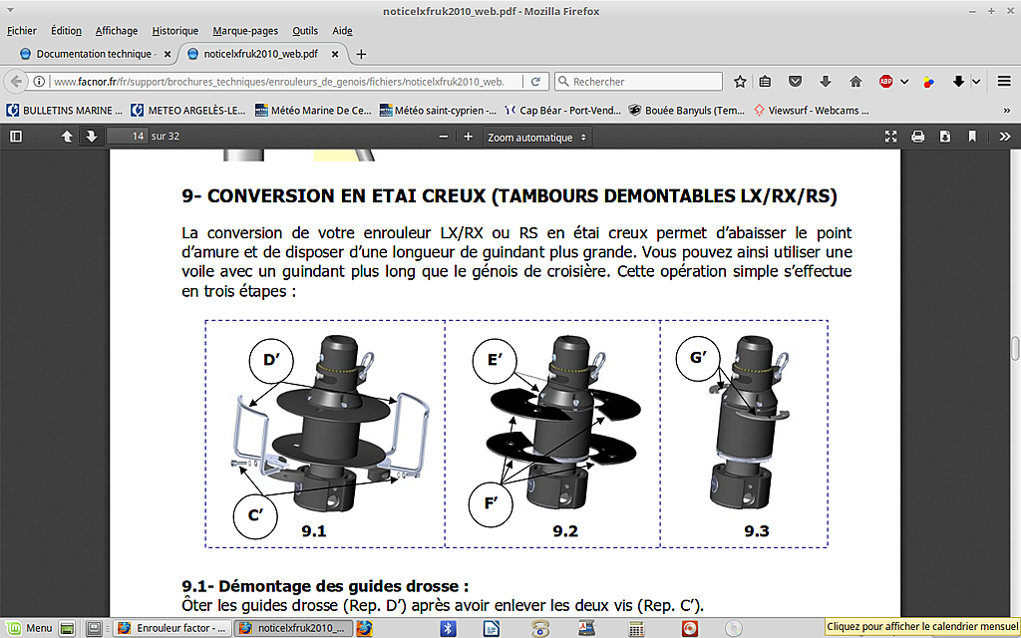
Task: Open the Outils menu
Action: [x=305, y=31]
